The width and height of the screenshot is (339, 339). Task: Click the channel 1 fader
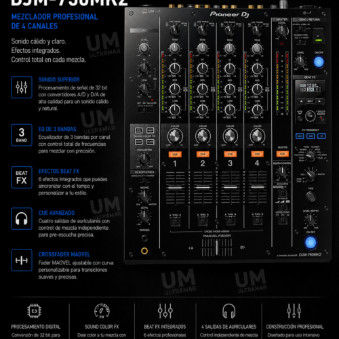click(x=175, y=188)
